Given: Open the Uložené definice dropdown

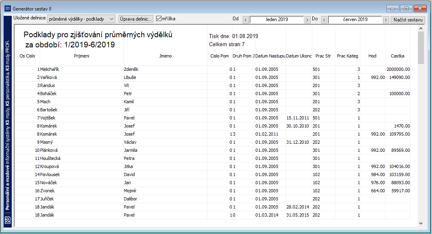Looking at the screenshot, I should pyautogui.click(x=81, y=19).
